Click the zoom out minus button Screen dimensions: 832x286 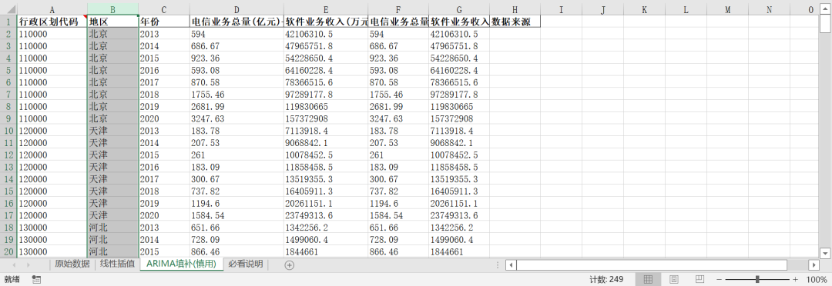[x=719, y=279]
